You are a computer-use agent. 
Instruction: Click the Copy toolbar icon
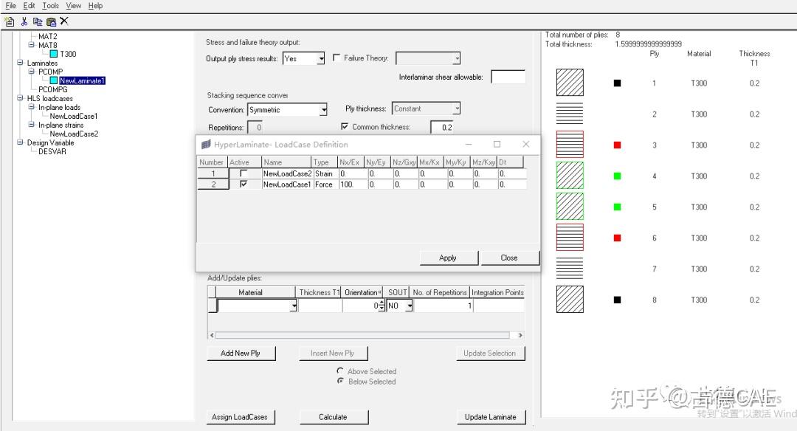coord(37,21)
